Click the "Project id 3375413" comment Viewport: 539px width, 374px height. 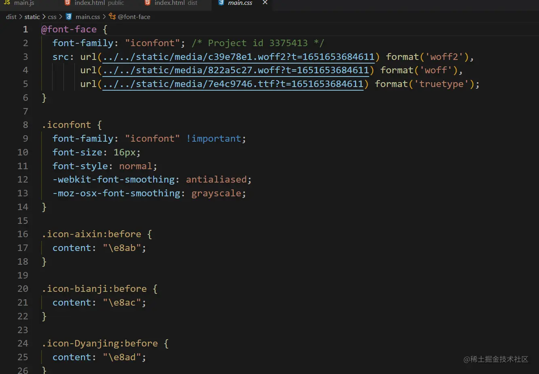[258, 43]
